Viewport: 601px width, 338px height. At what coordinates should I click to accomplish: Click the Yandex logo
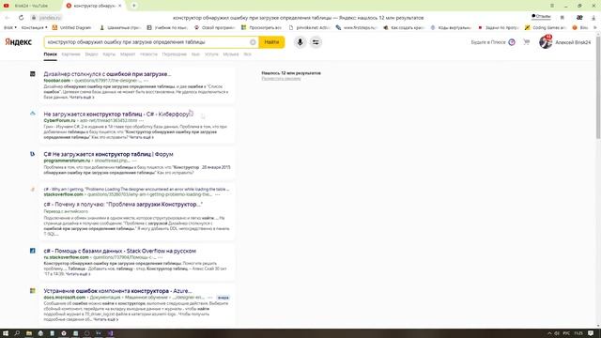point(18,42)
